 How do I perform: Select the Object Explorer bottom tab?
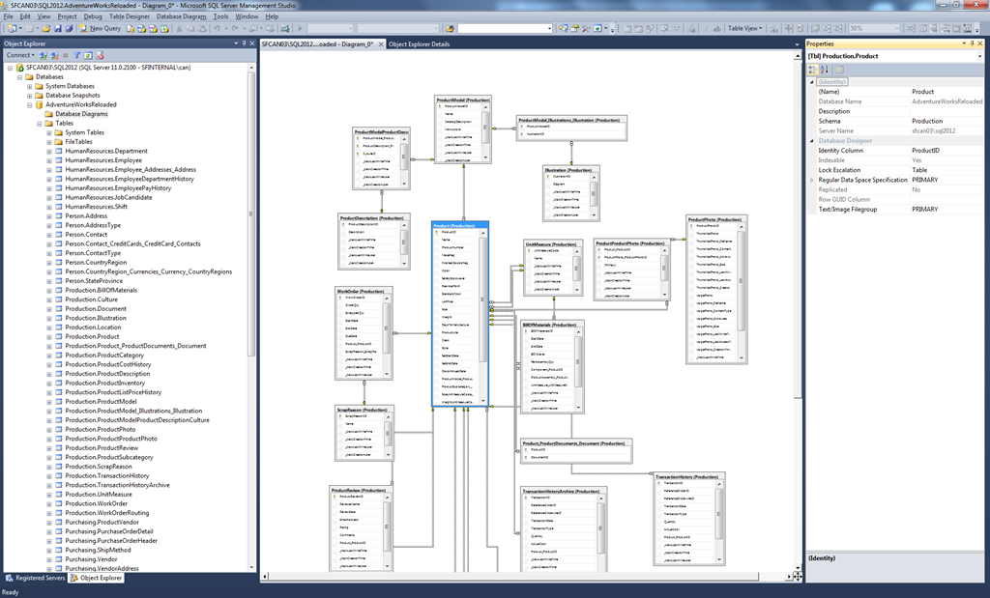point(96,578)
